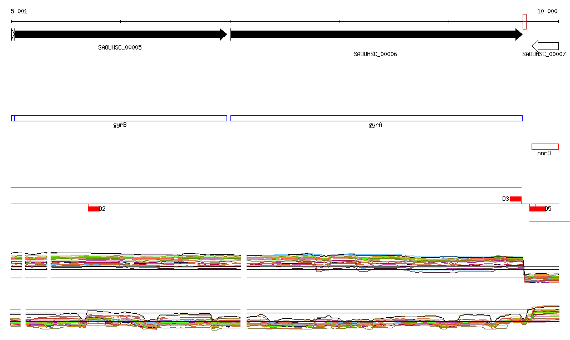The image size is (570, 340).
Task: Click the 5 001 start coordinate
Action: point(19,11)
